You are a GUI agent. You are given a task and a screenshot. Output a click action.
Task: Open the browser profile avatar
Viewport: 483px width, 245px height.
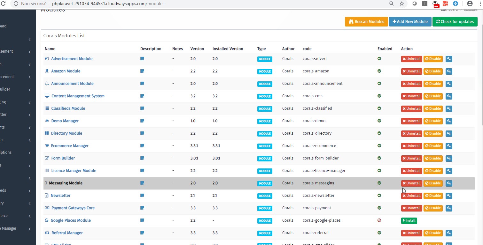470,4
